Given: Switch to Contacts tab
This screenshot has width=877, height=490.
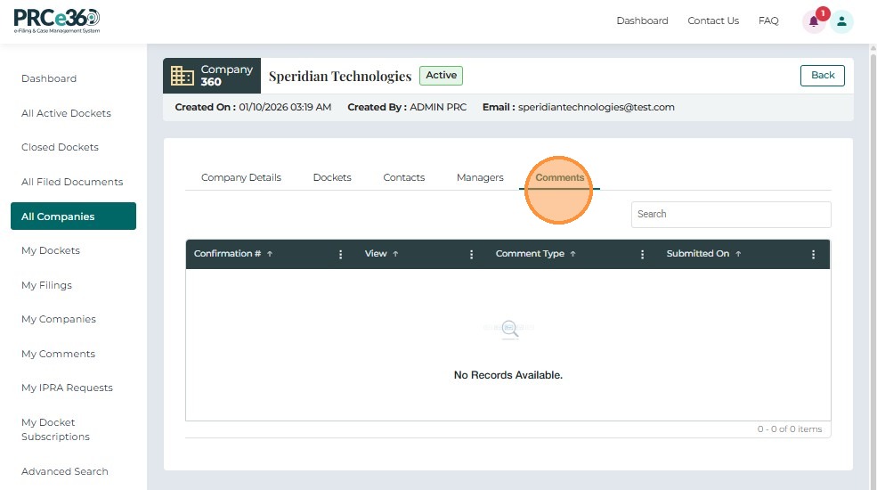Looking at the screenshot, I should (404, 177).
